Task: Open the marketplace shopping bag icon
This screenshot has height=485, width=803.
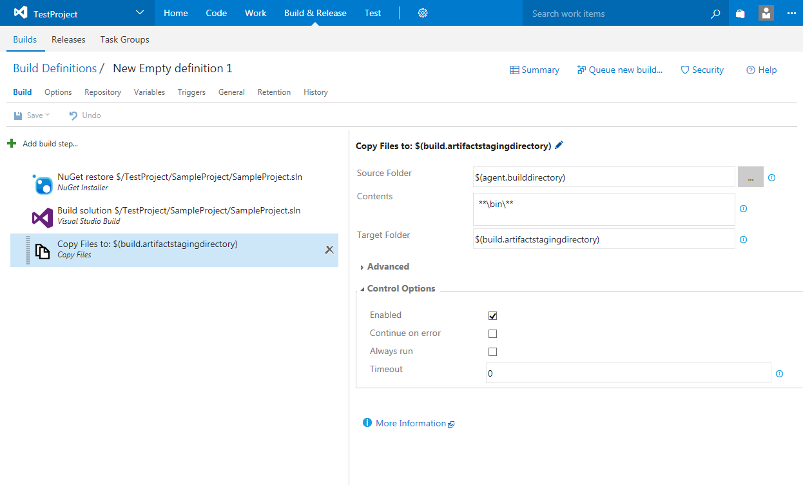Action: (740, 14)
